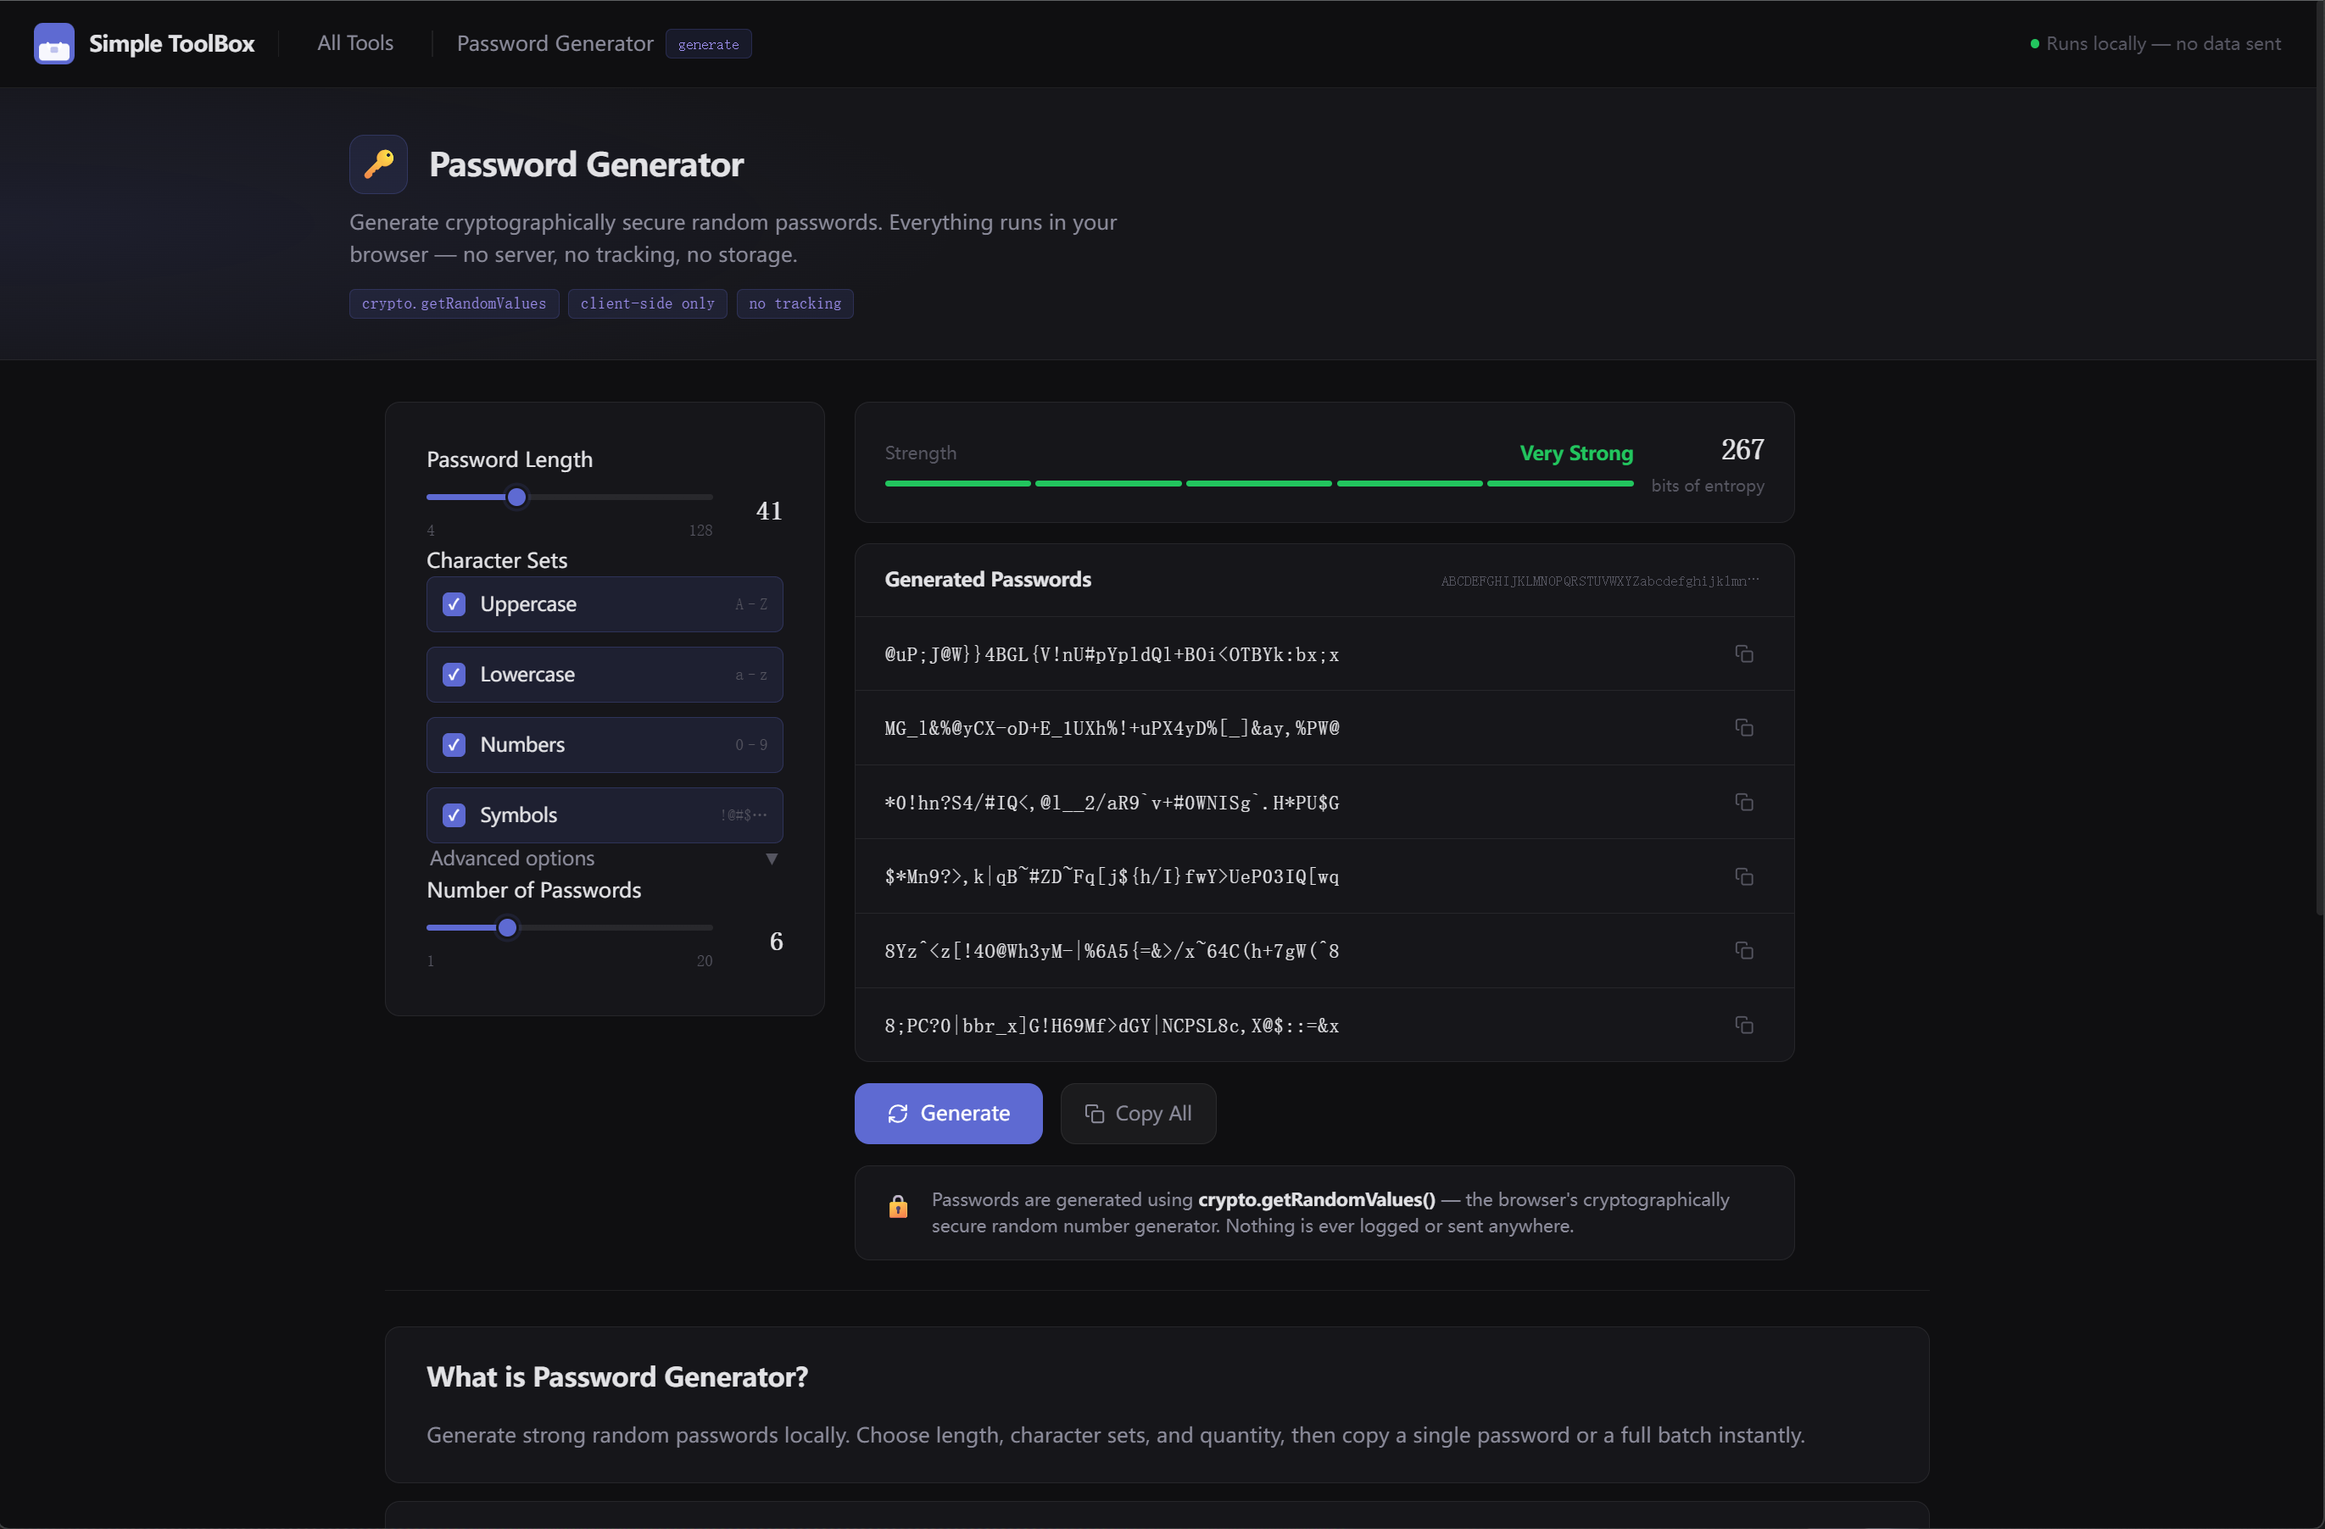Image resolution: width=2325 pixels, height=1529 pixels.
Task: Copy the password starting with MG_1
Action: [x=1743, y=727]
